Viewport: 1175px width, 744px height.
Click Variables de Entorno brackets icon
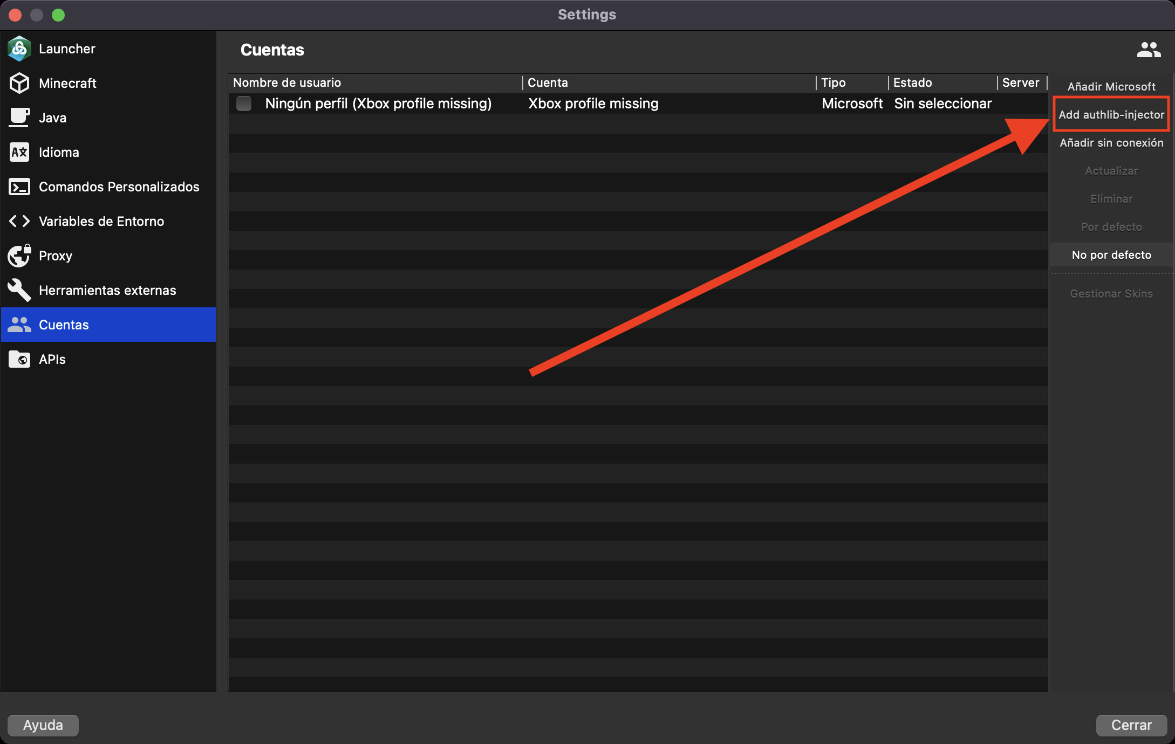coord(19,222)
